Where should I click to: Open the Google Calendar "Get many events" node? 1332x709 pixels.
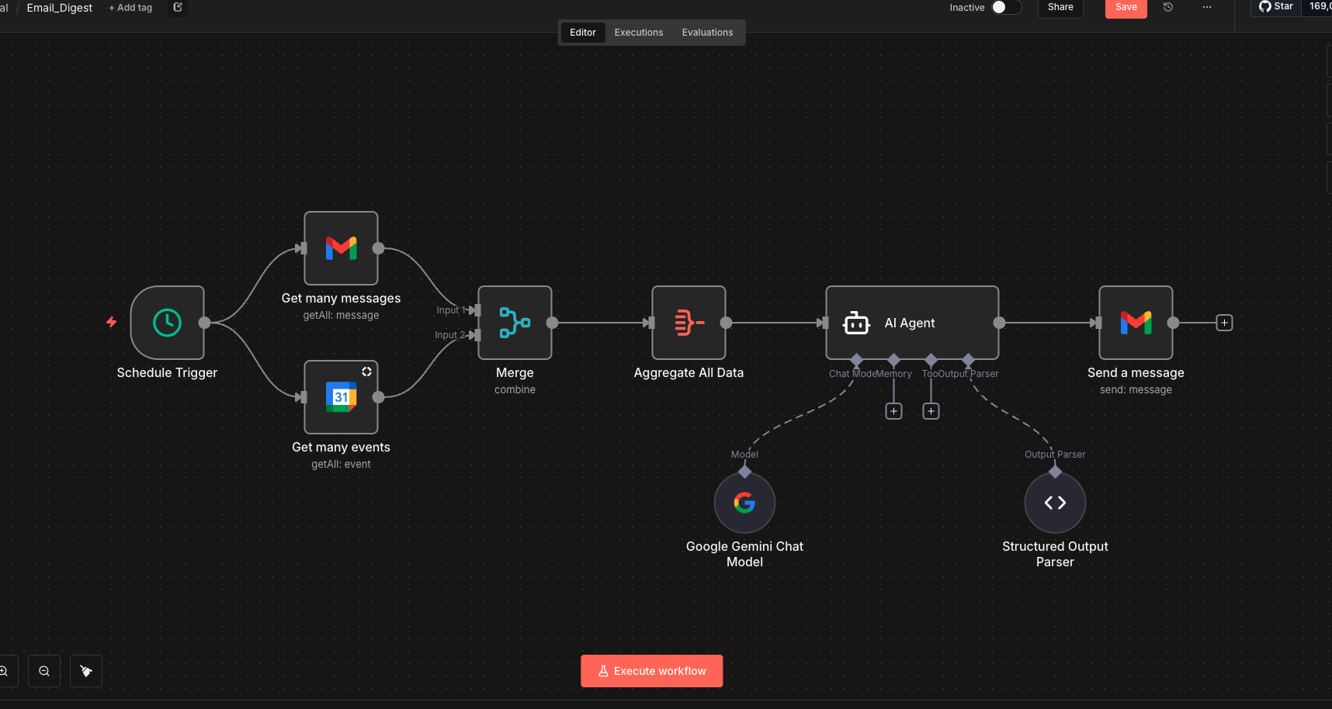coord(341,397)
